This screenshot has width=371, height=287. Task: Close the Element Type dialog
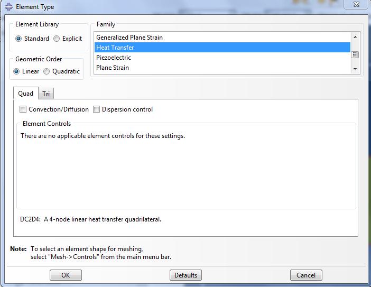click(356, 4)
